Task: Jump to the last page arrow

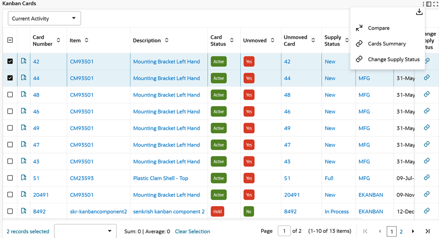Action: click(x=428, y=231)
